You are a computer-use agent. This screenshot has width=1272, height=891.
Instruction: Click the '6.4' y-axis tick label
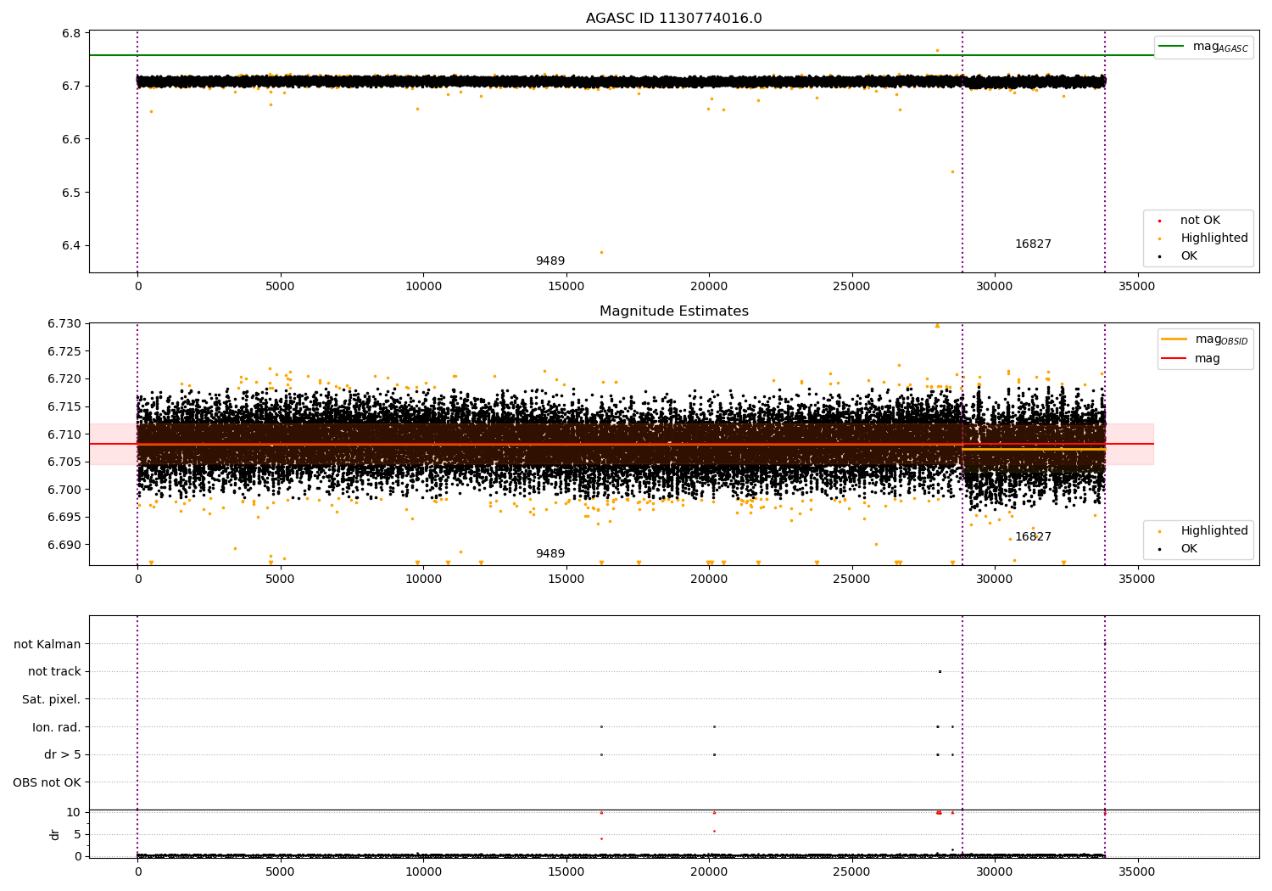click(72, 246)
